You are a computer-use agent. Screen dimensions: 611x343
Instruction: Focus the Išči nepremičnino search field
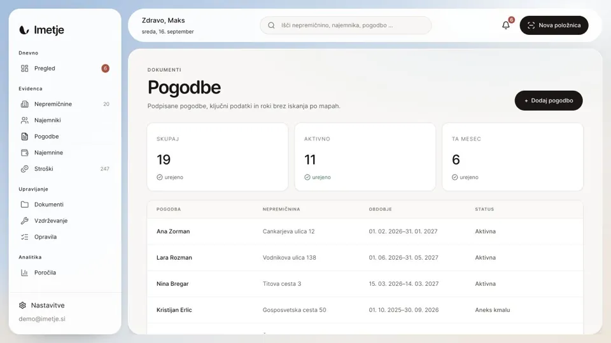[x=346, y=25]
